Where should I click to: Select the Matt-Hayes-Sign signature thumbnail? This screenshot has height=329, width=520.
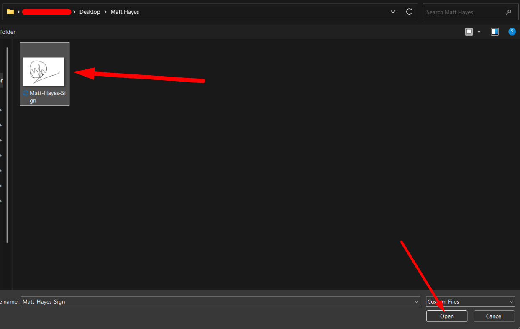(44, 71)
